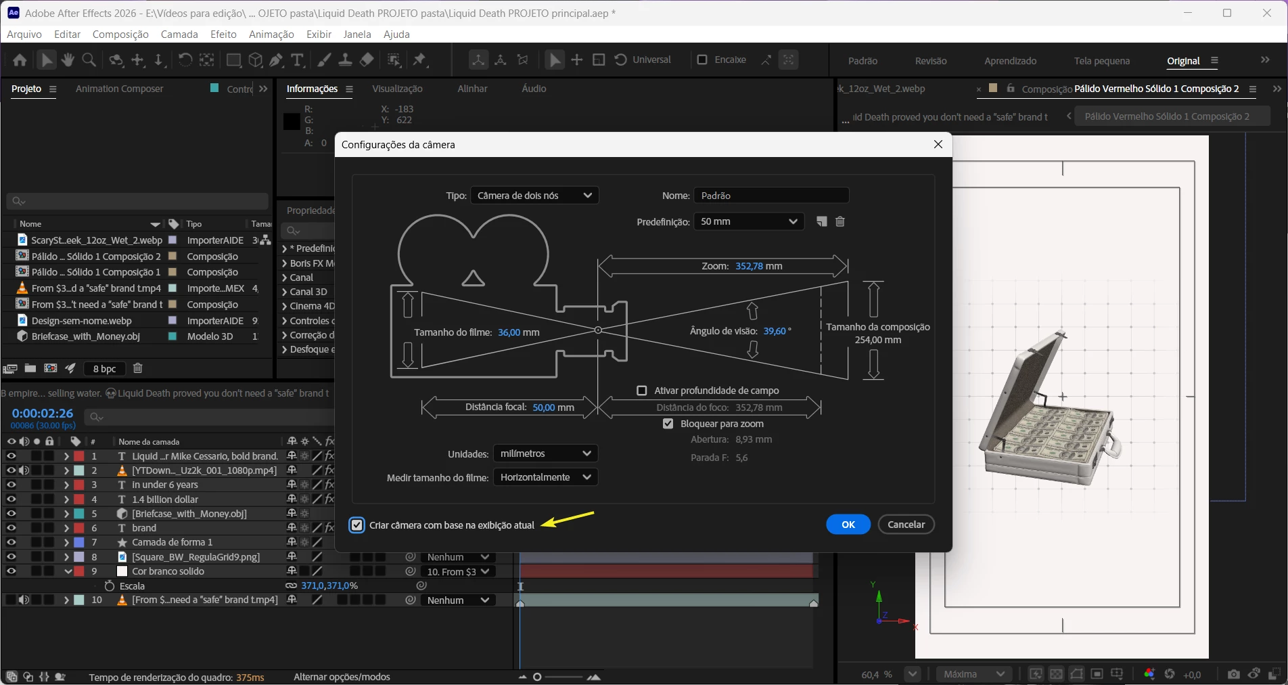
Task: Switch to the Alinhar panel tab
Action: click(x=472, y=89)
